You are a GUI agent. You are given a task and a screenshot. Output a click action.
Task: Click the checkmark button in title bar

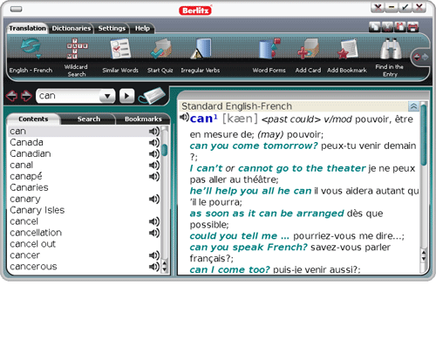[x=405, y=7]
